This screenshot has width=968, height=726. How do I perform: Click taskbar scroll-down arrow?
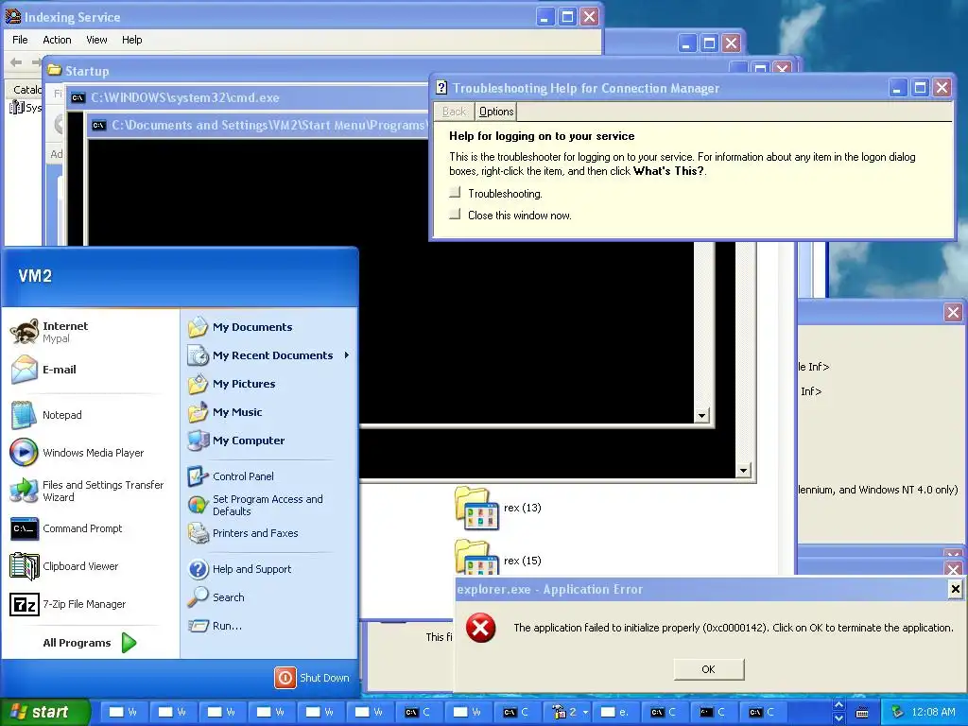pyautogui.click(x=838, y=718)
